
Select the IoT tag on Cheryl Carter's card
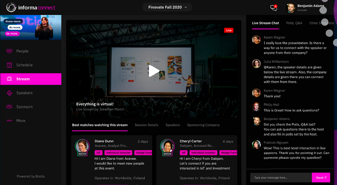click(x=183, y=153)
